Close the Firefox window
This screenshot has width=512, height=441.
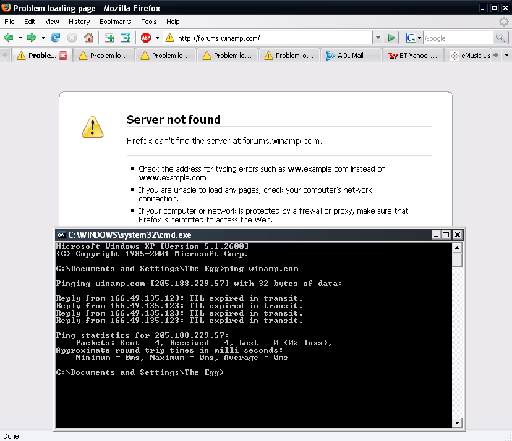505,8
